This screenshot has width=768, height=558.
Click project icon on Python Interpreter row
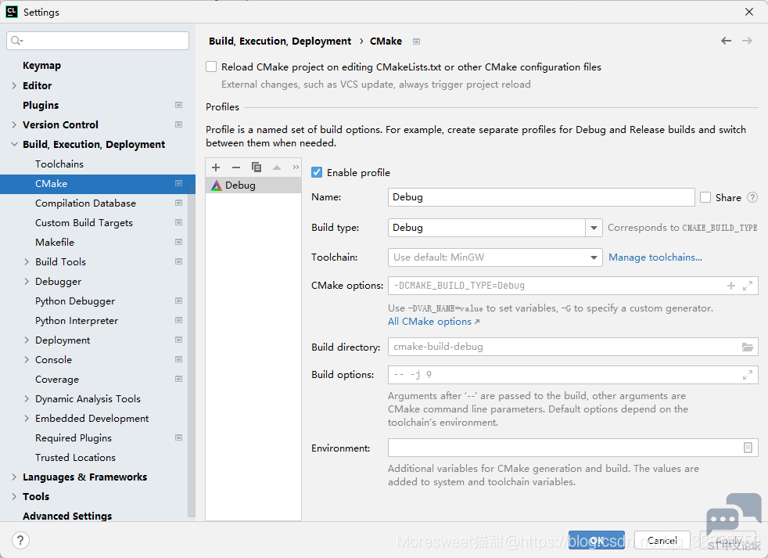pyautogui.click(x=179, y=320)
